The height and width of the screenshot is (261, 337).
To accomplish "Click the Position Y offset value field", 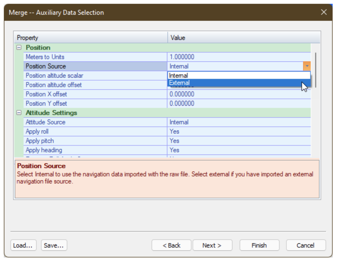I will pyautogui.click(x=239, y=103).
